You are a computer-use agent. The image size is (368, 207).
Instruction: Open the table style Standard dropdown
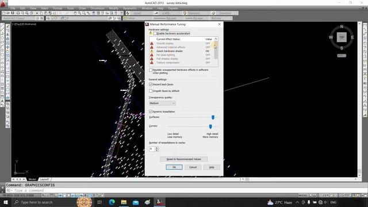pos(198,13)
